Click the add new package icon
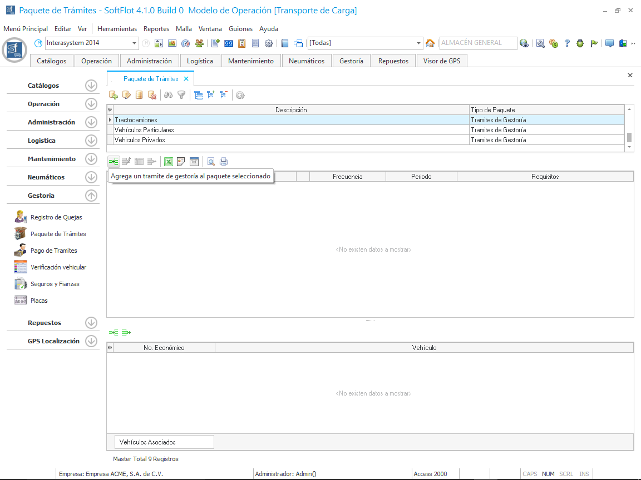The height and width of the screenshot is (480, 641). 114,95
